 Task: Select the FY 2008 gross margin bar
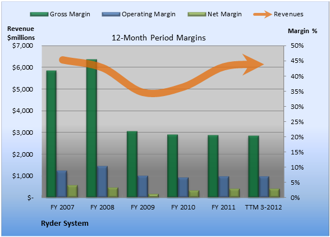pyautogui.click(x=92, y=128)
